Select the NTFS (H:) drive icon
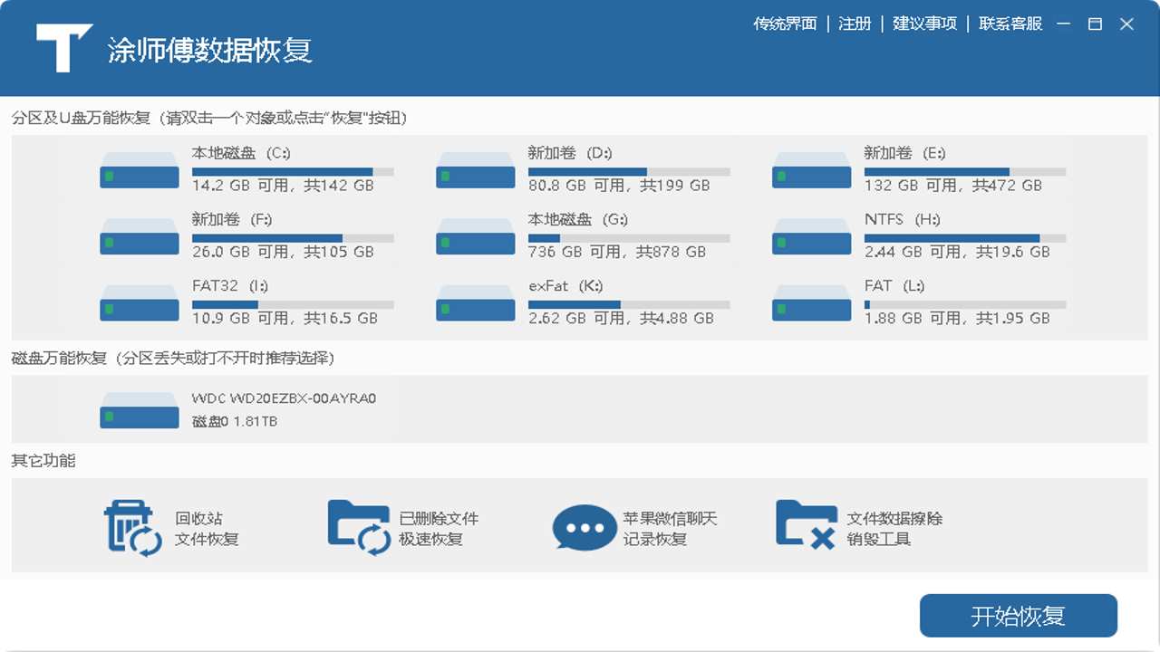This screenshot has height=652, width=1160. click(x=810, y=237)
